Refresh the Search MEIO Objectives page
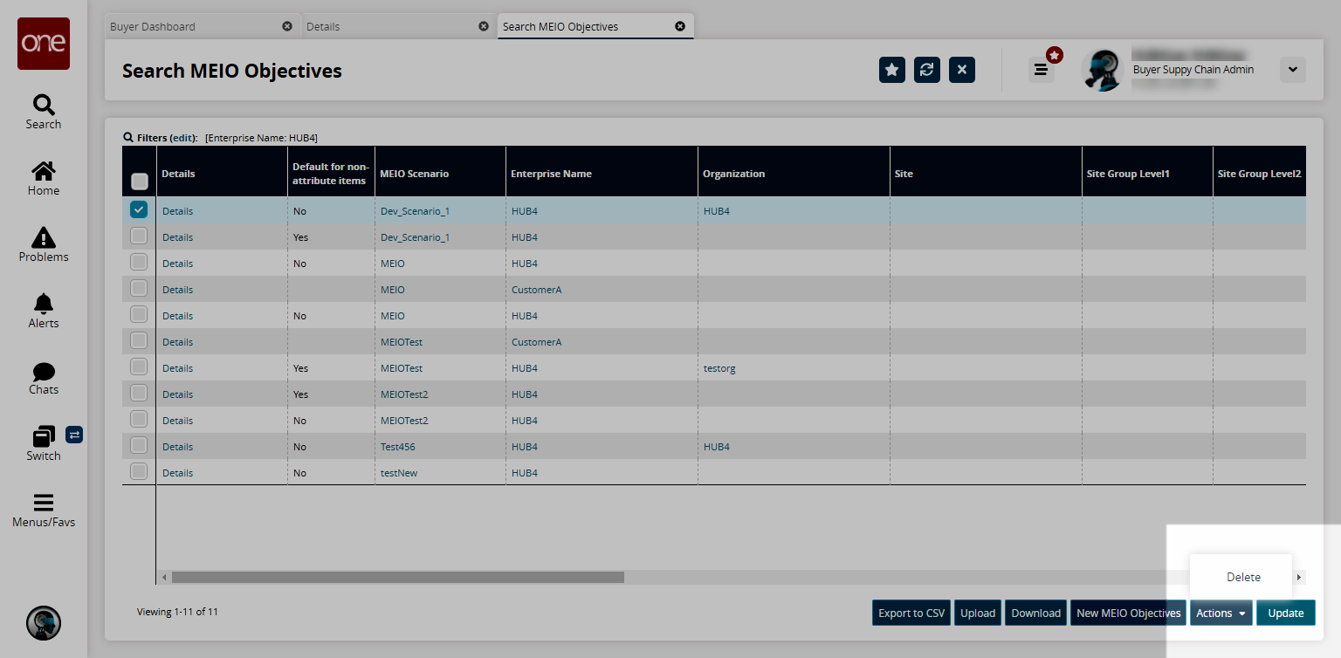 [x=927, y=70]
